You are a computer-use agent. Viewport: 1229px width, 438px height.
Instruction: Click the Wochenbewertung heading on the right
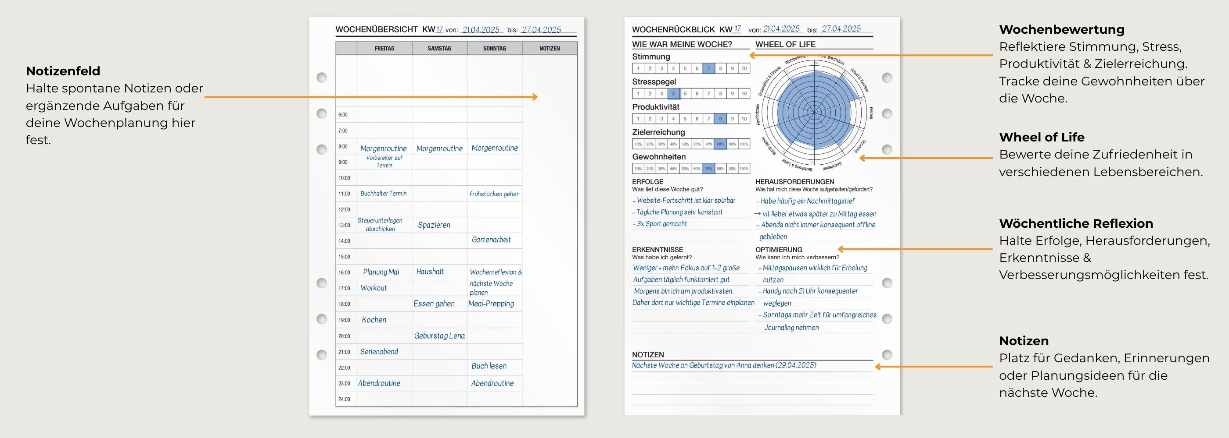(1061, 29)
